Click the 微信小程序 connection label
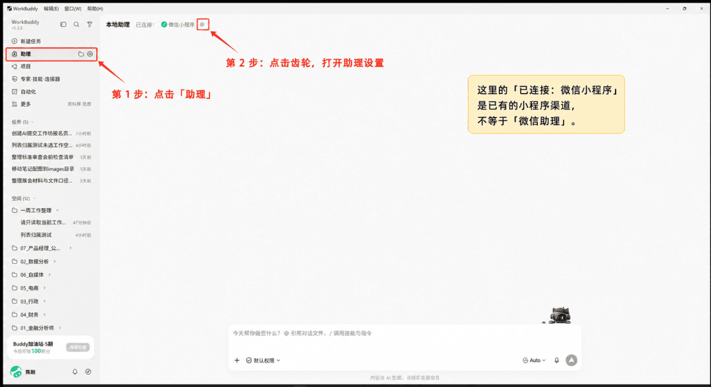 (x=182, y=24)
